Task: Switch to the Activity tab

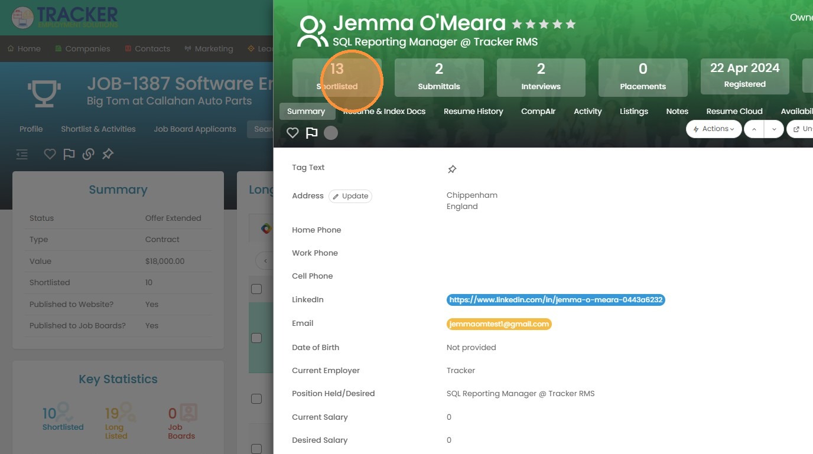Action: pos(588,111)
